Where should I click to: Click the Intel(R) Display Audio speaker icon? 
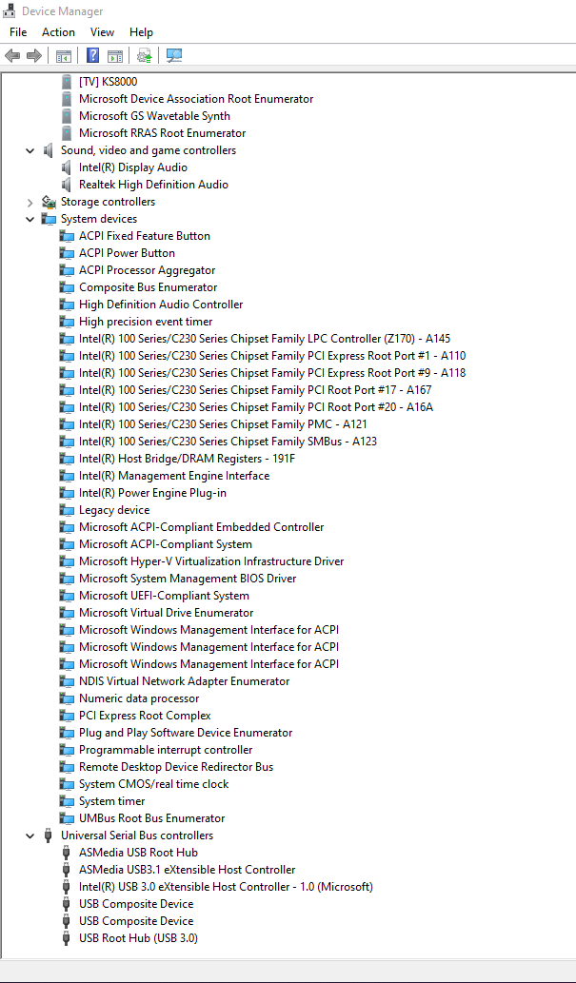(67, 167)
